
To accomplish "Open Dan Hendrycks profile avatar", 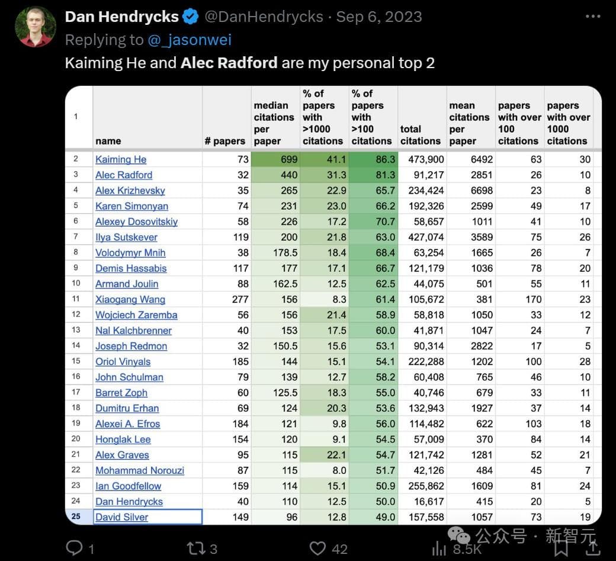I will point(36,27).
